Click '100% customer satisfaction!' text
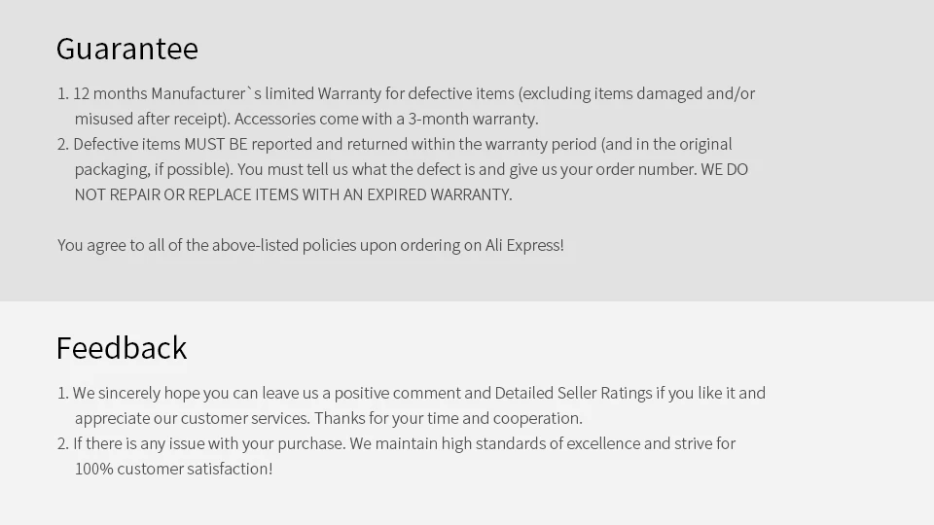Viewport: 934px width, 525px height. pyautogui.click(x=173, y=469)
